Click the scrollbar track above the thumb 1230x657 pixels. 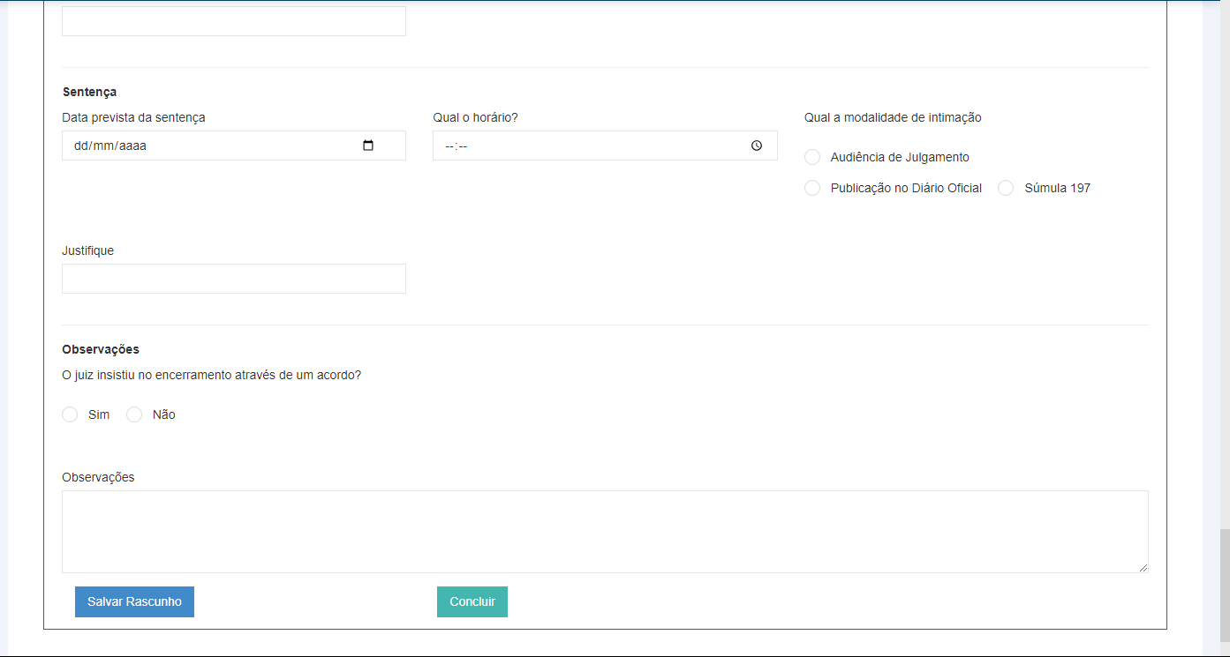click(x=1225, y=265)
